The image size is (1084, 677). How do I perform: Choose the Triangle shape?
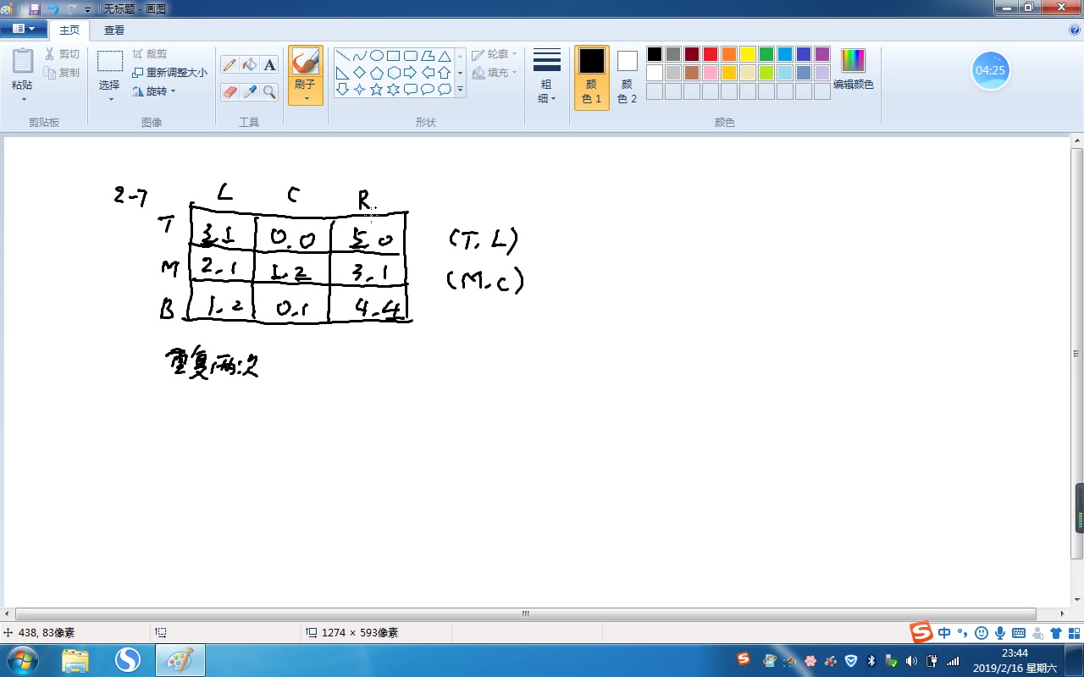(x=445, y=56)
